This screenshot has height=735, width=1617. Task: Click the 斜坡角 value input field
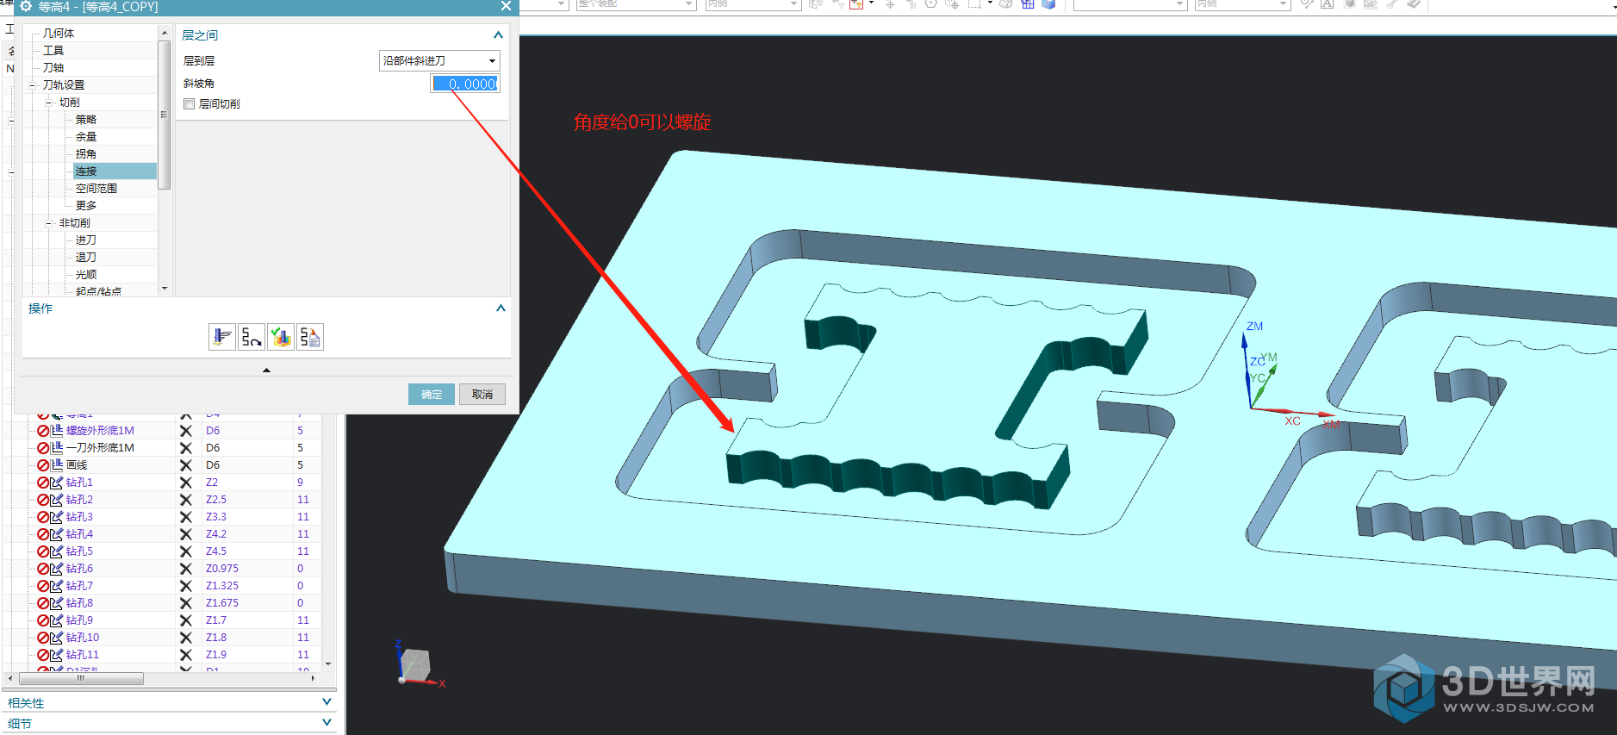pyautogui.click(x=465, y=84)
